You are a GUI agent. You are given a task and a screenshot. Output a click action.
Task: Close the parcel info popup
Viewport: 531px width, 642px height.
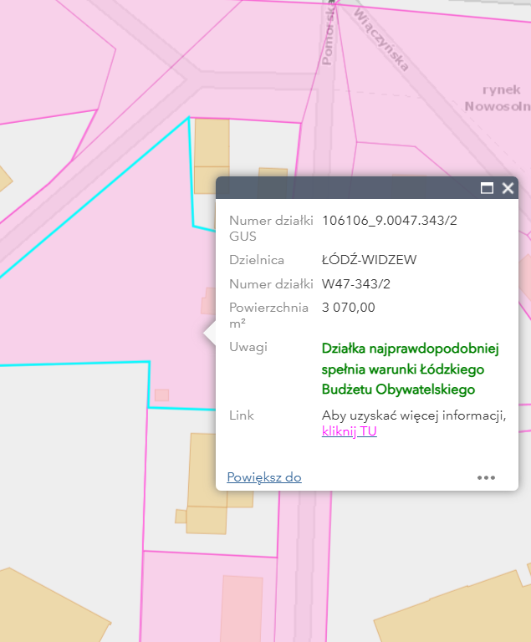pos(507,189)
